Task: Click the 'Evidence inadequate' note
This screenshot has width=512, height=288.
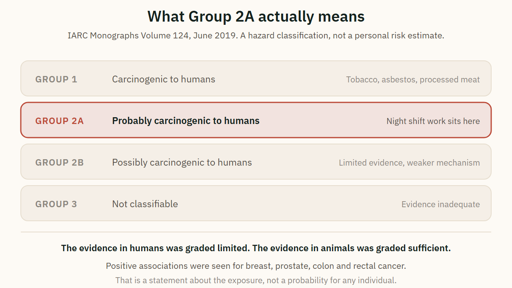Action: [x=440, y=204]
